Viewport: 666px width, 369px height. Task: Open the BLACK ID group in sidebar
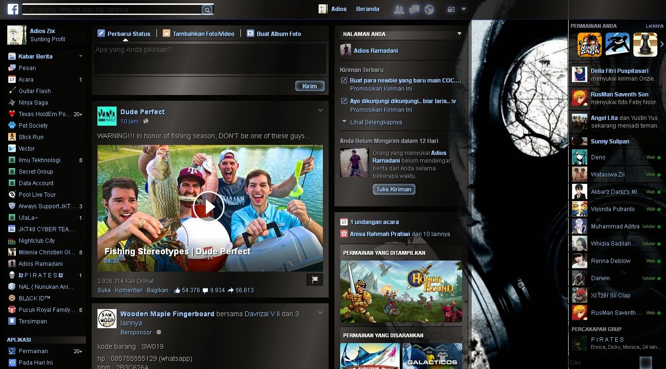coord(35,298)
